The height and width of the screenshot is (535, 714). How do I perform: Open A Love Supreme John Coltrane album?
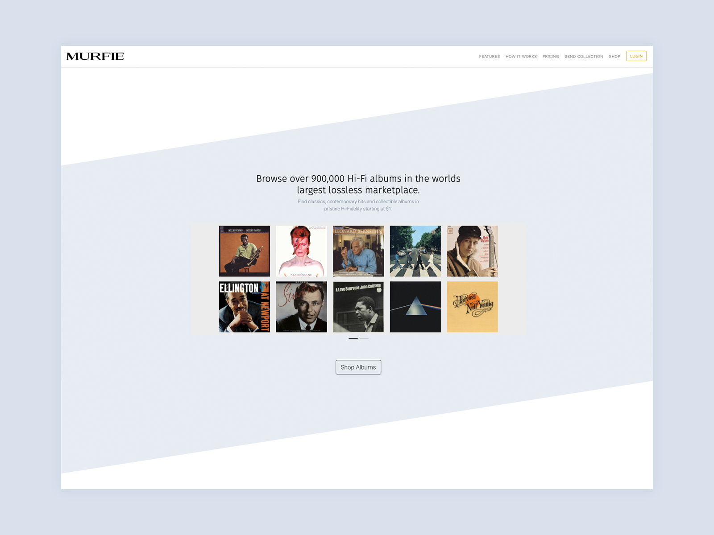tap(358, 307)
